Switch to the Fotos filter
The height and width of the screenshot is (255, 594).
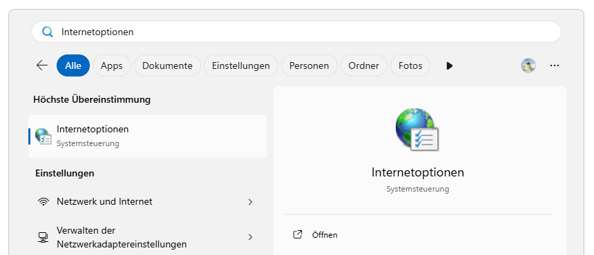coord(410,65)
